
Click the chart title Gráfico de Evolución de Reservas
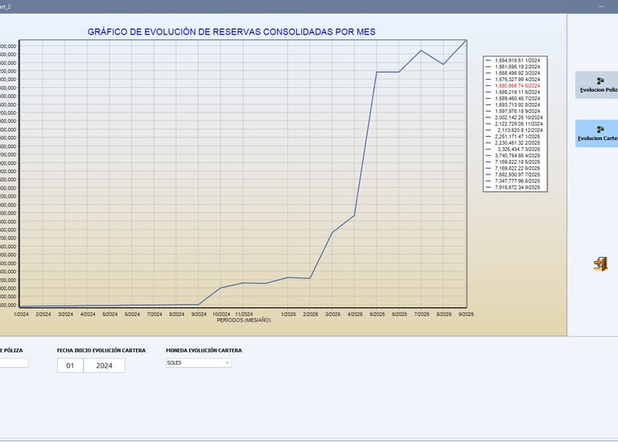click(232, 32)
